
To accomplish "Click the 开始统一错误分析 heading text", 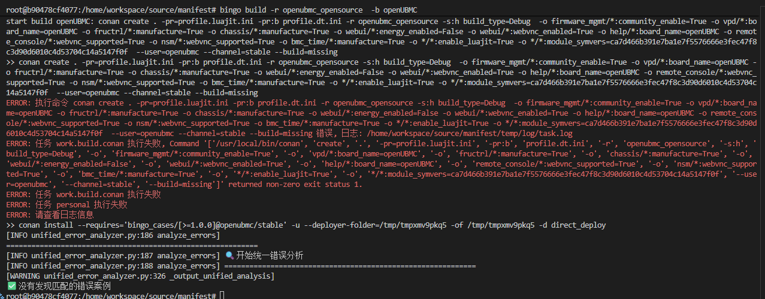I will [x=270, y=256].
